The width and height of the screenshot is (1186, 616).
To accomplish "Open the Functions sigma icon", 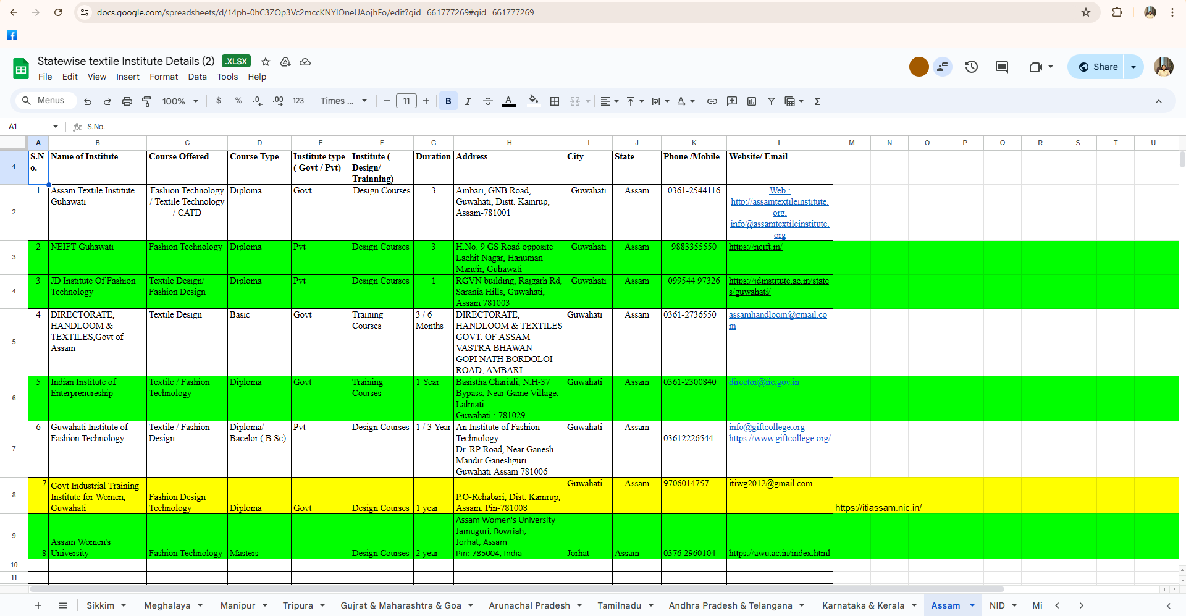I will pyautogui.click(x=817, y=101).
